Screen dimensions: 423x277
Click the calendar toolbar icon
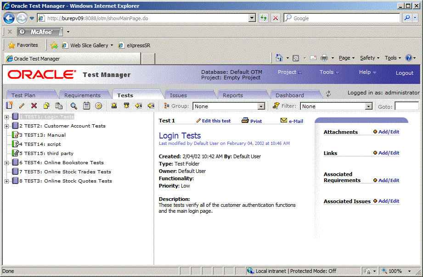(86, 105)
